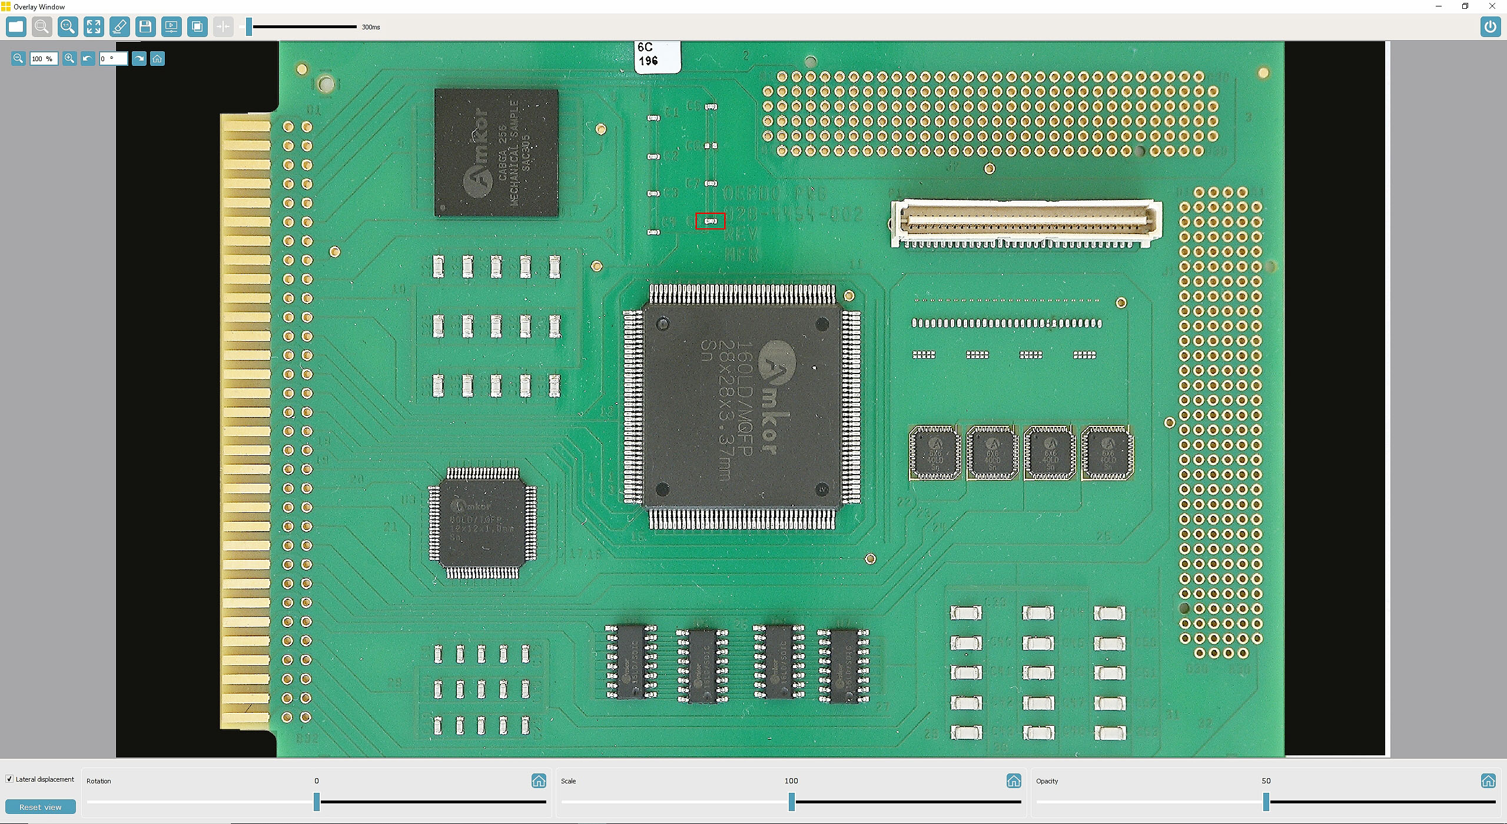This screenshot has height=824, width=1507.
Task: Click the Scale value '100' text
Action: (x=791, y=780)
